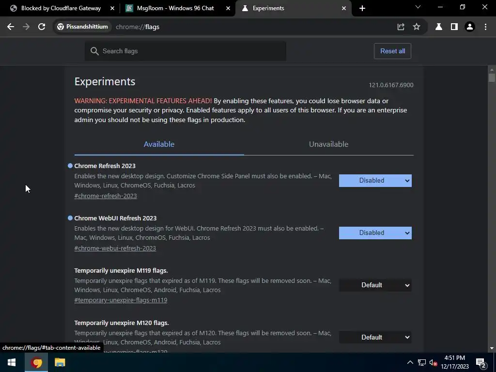Show hidden system tray icons

point(410,362)
